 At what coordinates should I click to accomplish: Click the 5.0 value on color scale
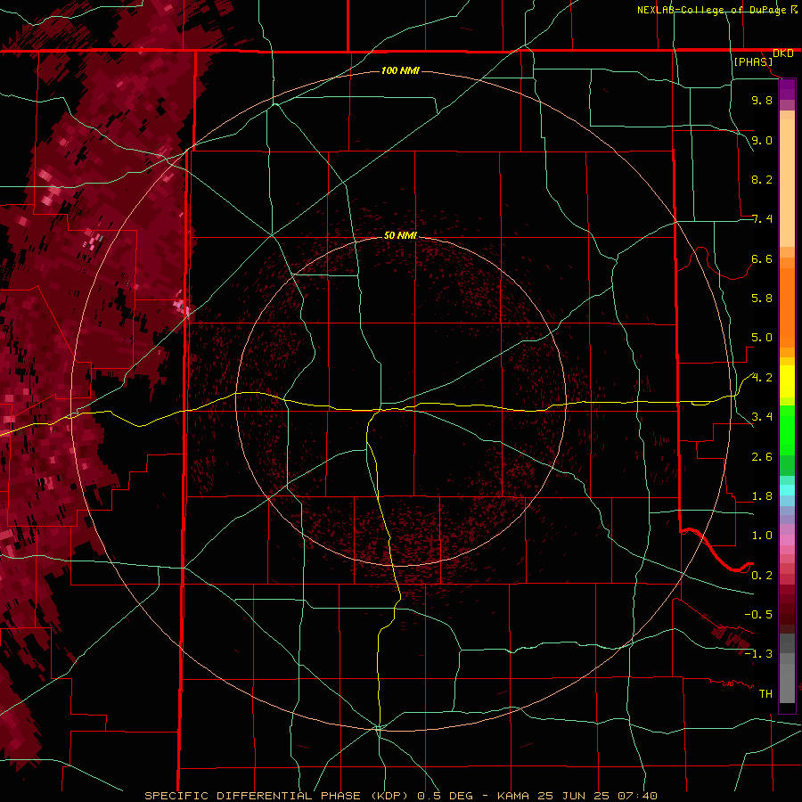pyautogui.click(x=762, y=338)
